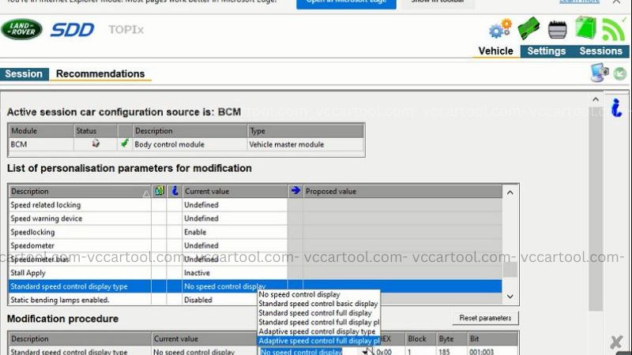632x355 pixels.
Task: Click the green diagnostic device icon
Action: coord(529,29)
